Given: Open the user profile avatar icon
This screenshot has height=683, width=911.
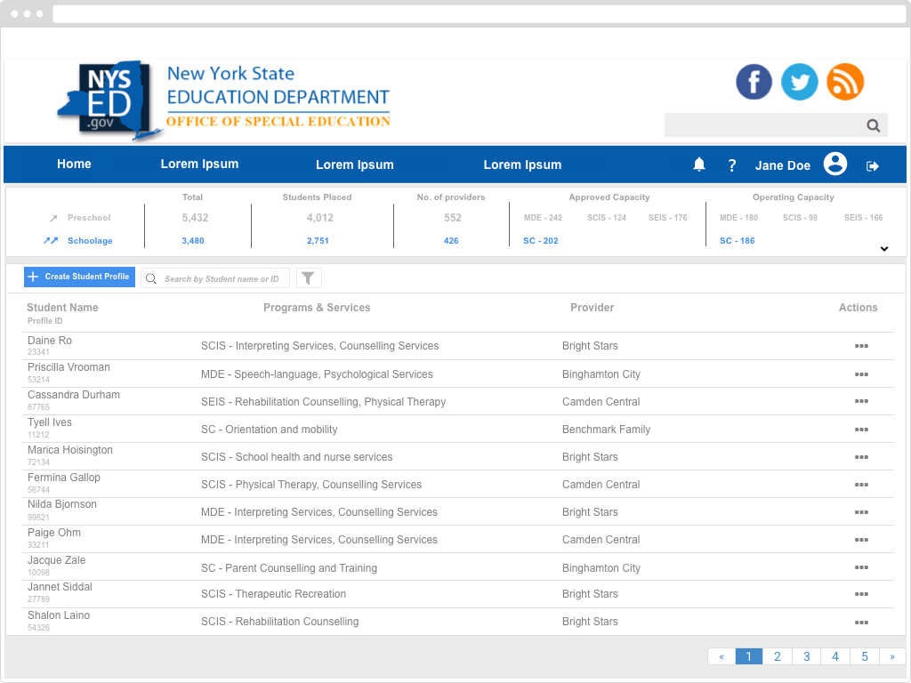Looking at the screenshot, I should pyautogui.click(x=834, y=164).
